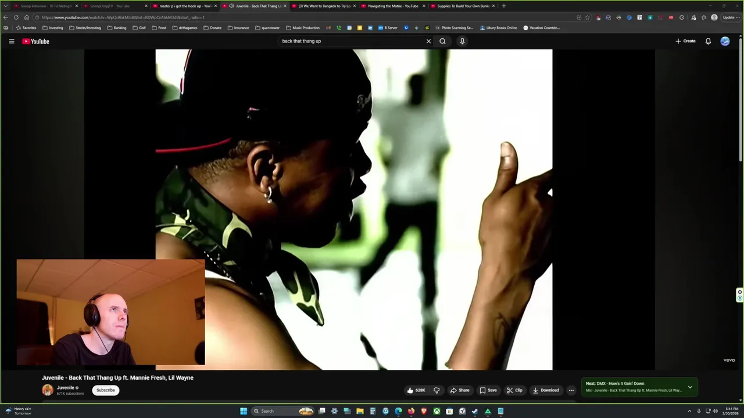Viewport: 744px width, 418px height.
Task: Open Xbox app from the taskbar
Action: tap(437, 411)
